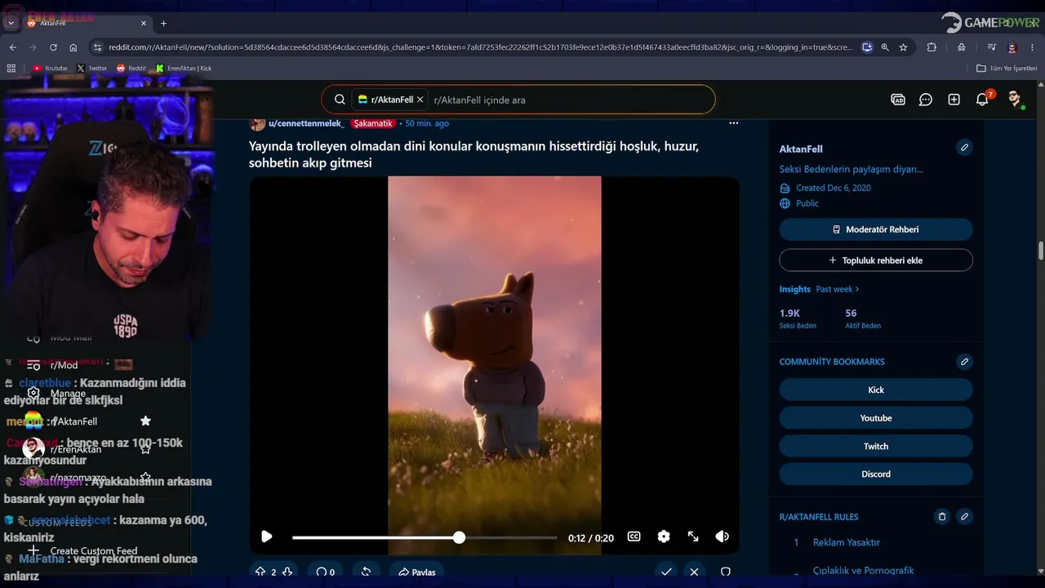Expand the rule "Reklam Yasaktır"
This screenshot has width=1045, height=588.
tap(847, 542)
